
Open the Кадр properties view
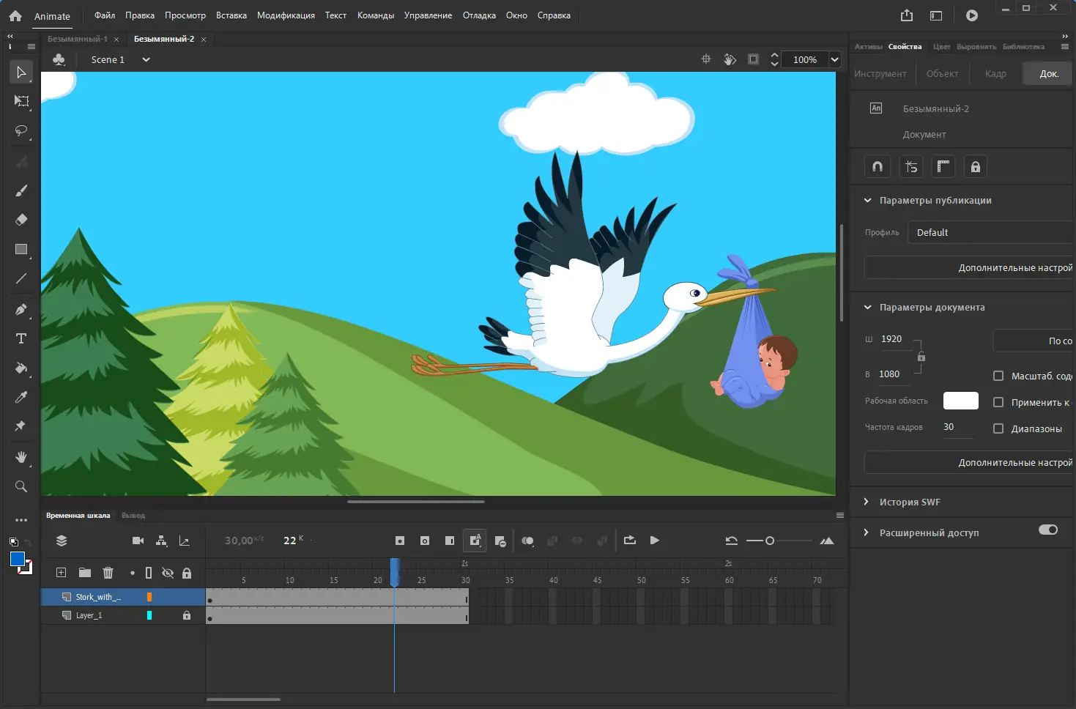click(995, 73)
